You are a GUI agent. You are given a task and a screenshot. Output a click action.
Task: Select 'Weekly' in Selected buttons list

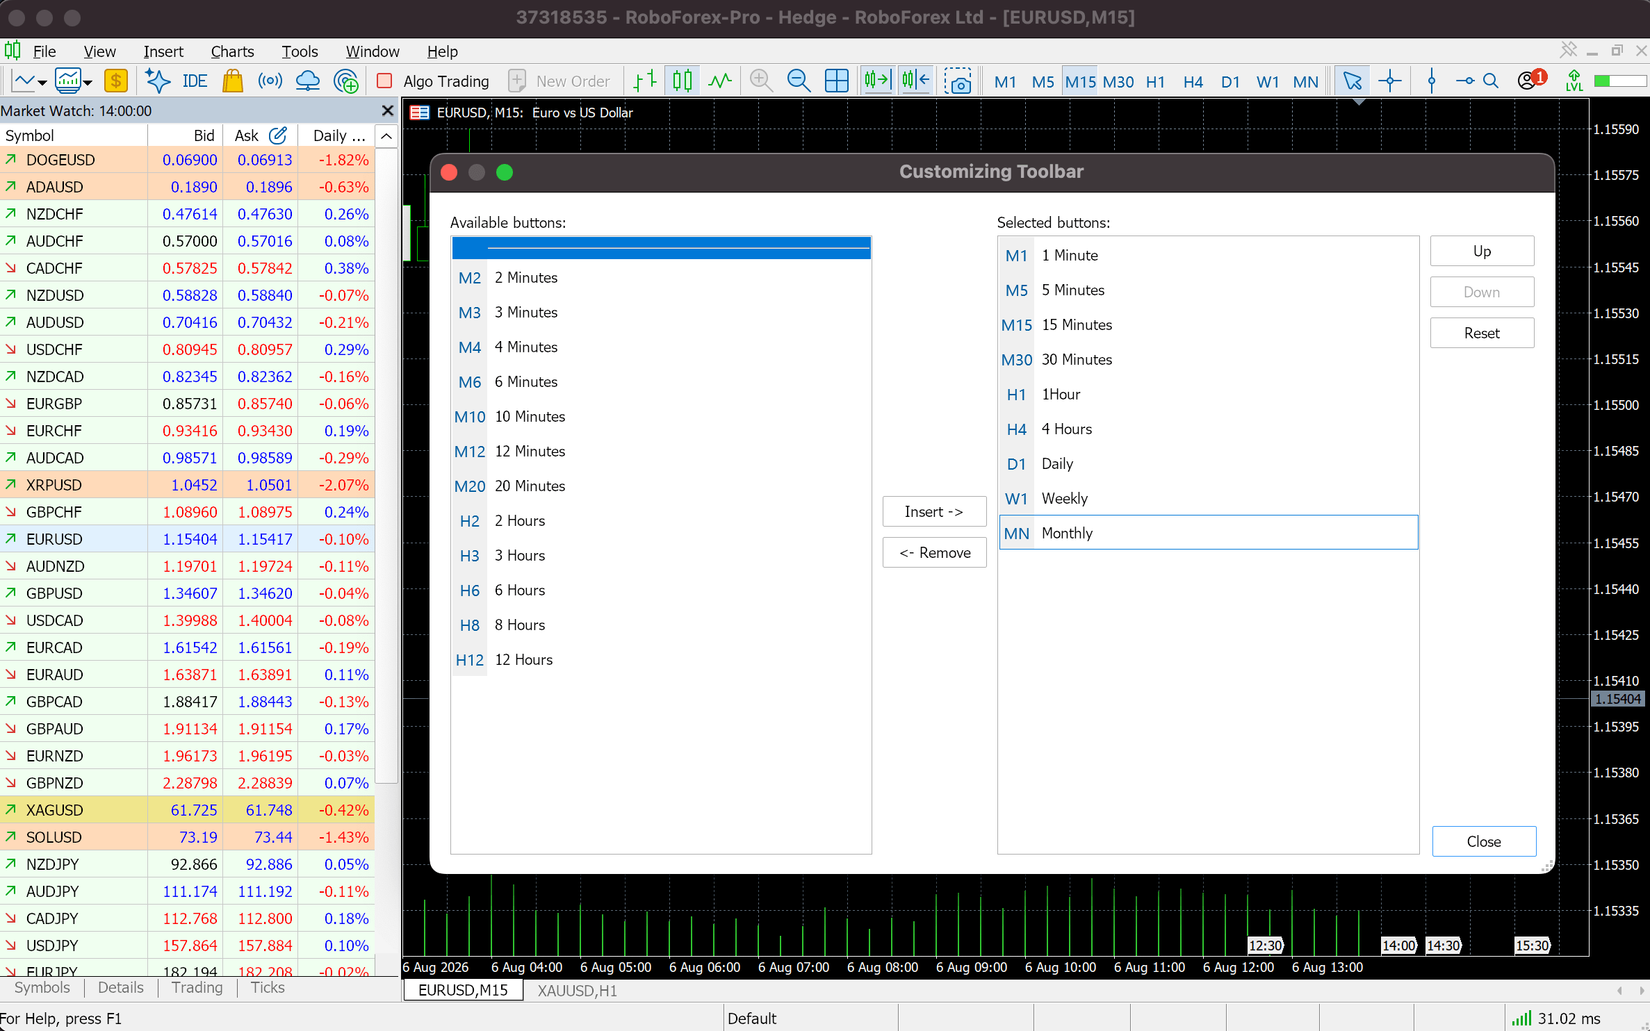tap(1208, 498)
